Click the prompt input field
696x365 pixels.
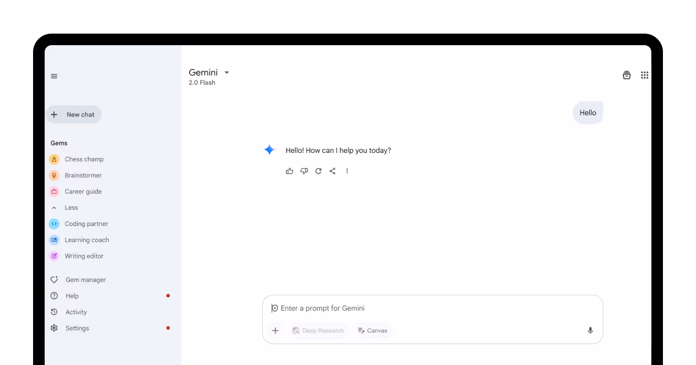click(x=433, y=308)
